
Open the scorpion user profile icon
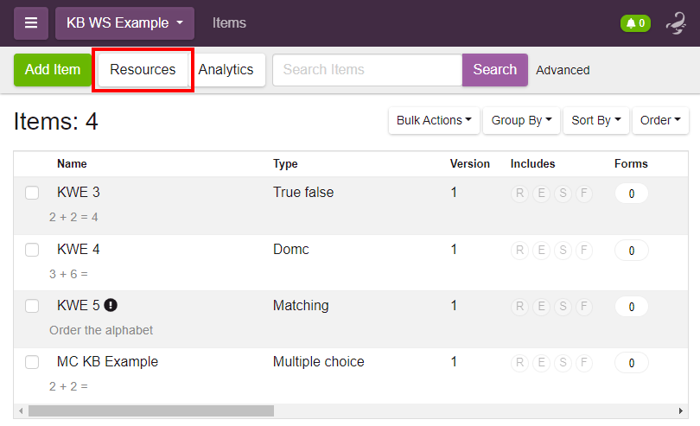(x=677, y=23)
